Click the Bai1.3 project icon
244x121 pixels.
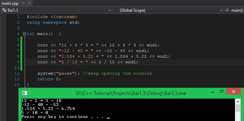pos(4,10)
